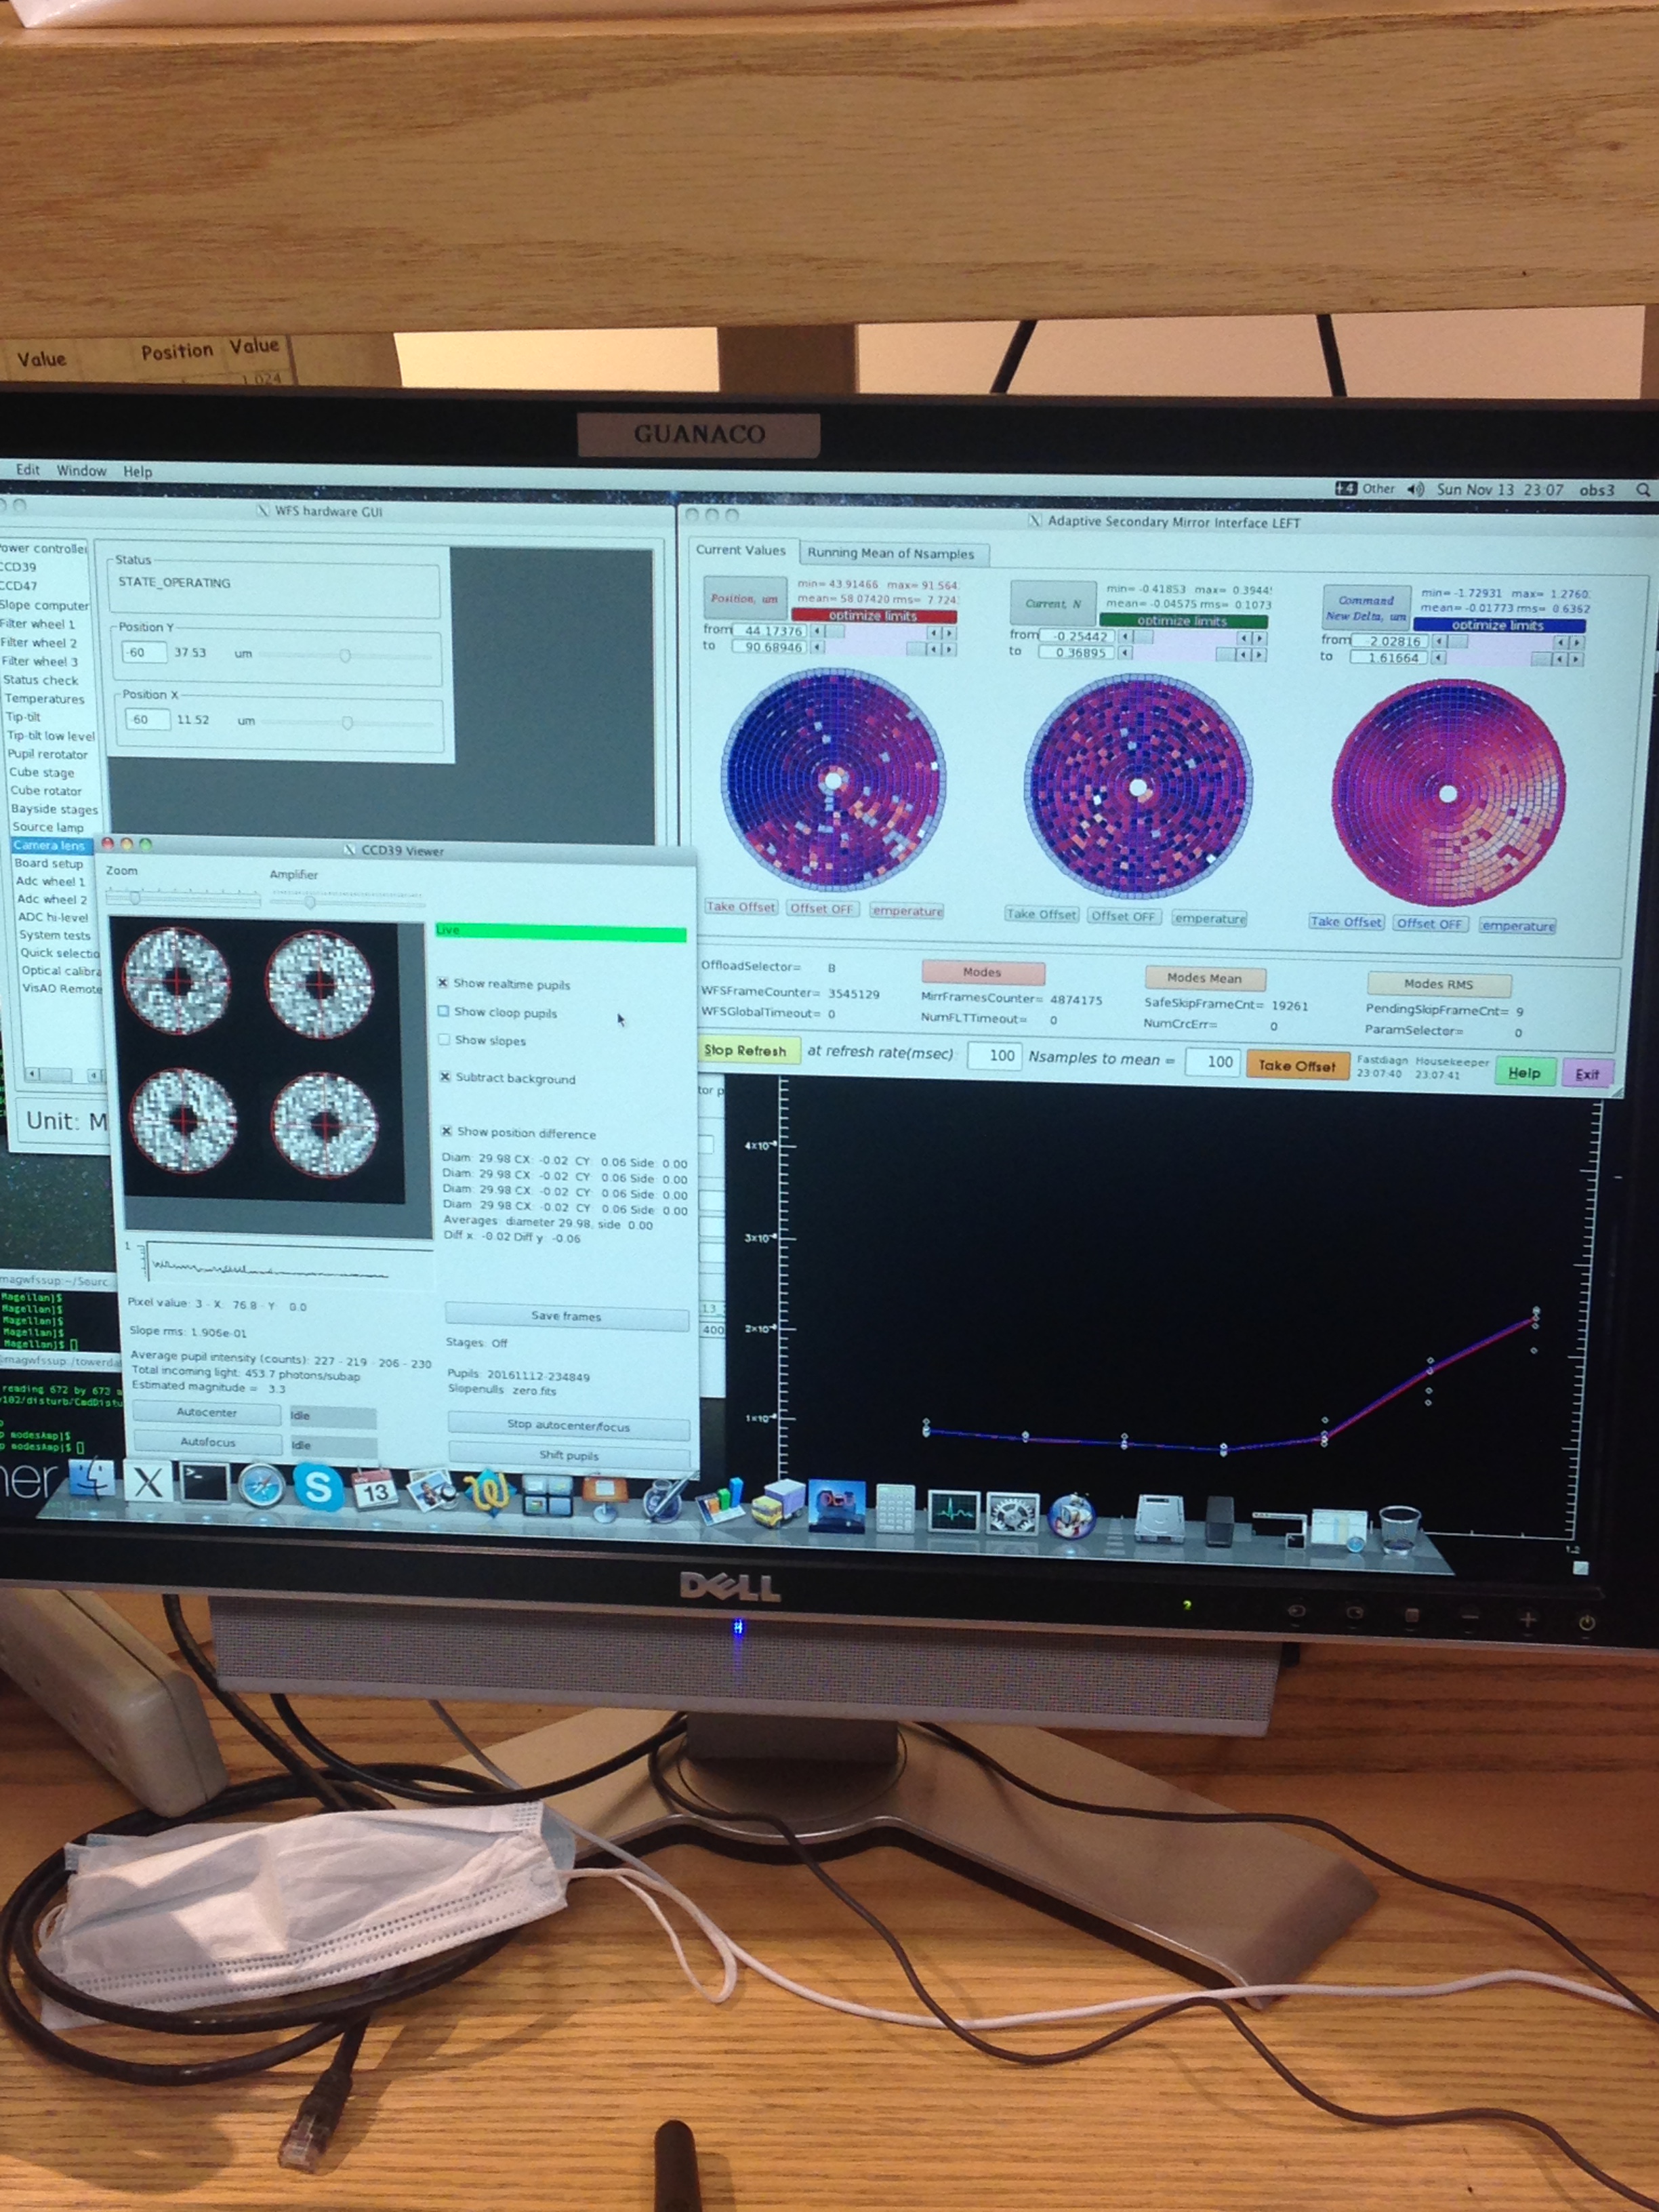This screenshot has width=1659, height=2212.
Task: Click Shift pupils button
Action: point(570,1455)
